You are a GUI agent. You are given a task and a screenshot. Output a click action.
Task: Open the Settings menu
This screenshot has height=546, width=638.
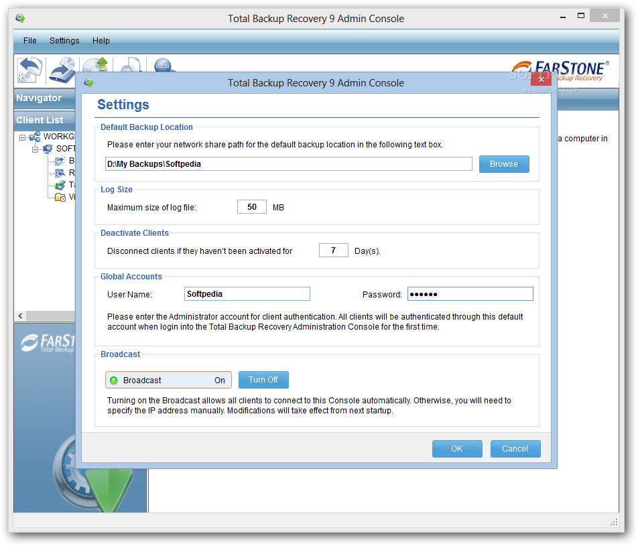point(64,41)
